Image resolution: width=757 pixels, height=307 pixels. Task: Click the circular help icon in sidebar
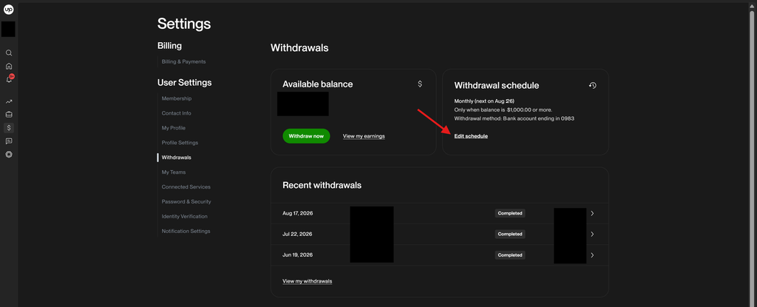tap(9, 155)
